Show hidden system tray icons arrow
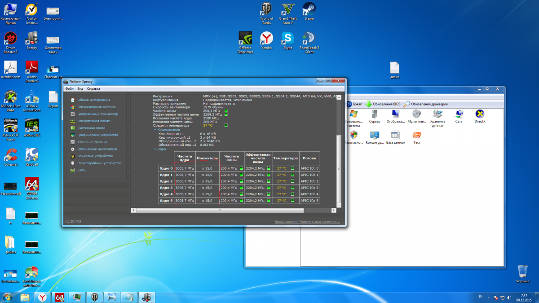This screenshot has height=303, width=539. (490, 297)
